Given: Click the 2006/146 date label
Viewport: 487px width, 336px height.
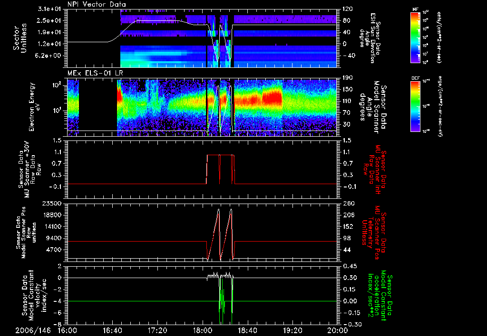Looking at the screenshot, I should [33, 330].
